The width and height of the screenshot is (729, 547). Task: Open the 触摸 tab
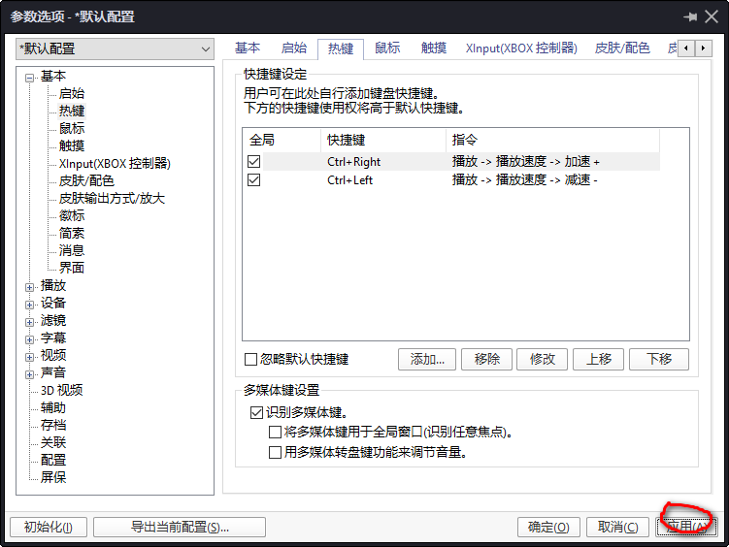click(434, 48)
